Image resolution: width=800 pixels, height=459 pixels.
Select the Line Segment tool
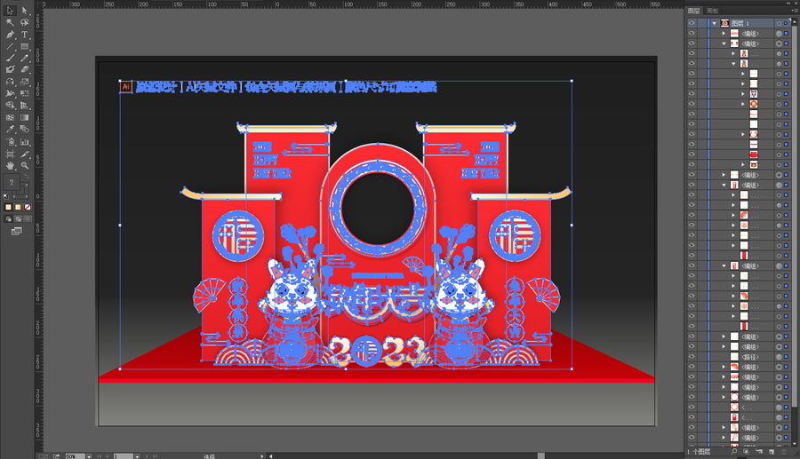(10, 46)
